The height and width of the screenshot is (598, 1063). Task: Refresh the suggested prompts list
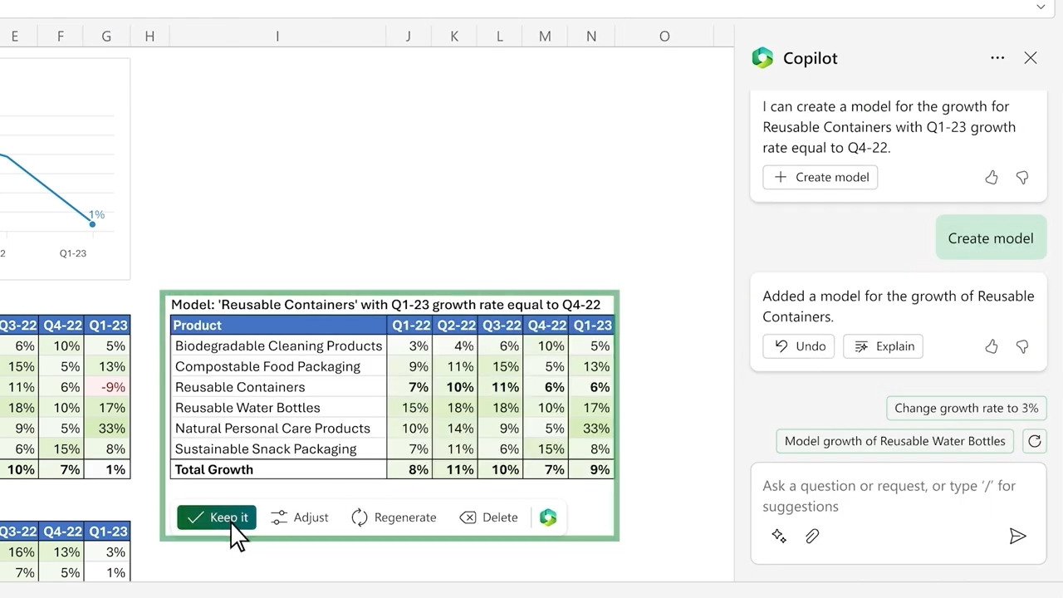(1034, 441)
